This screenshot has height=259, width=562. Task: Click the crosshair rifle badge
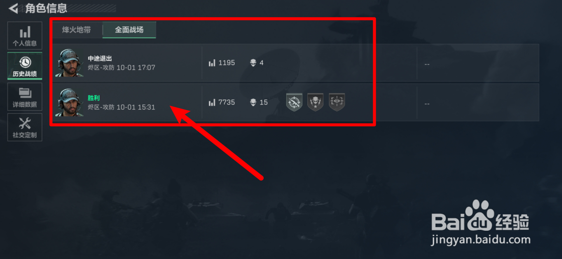[x=294, y=103]
